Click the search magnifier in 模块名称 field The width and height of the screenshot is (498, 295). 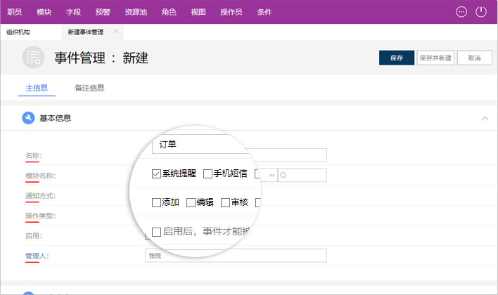click(x=283, y=175)
